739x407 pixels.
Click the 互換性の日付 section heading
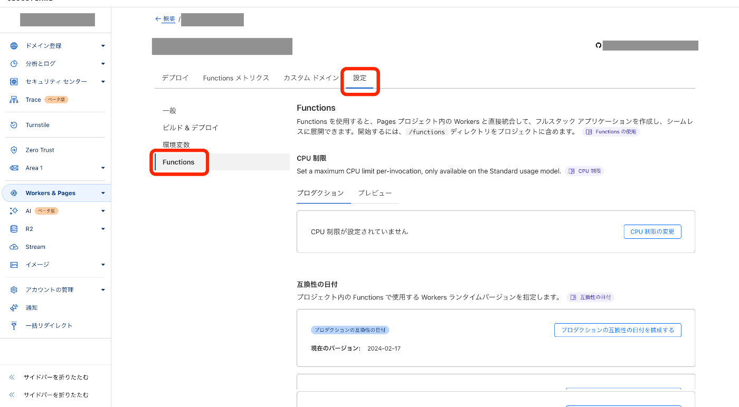point(317,284)
